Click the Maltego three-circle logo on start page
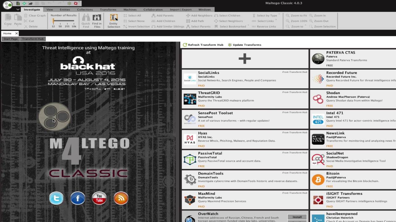Viewport: 396px width, 222px height. (x=55, y=117)
